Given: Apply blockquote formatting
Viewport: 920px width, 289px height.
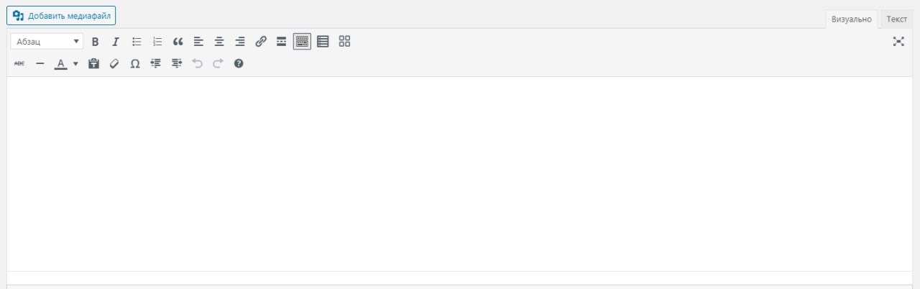Looking at the screenshot, I should click(x=178, y=42).
